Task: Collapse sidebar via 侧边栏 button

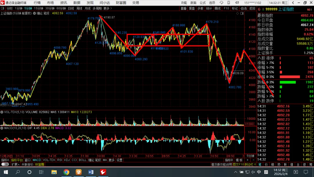Action: 250,164
